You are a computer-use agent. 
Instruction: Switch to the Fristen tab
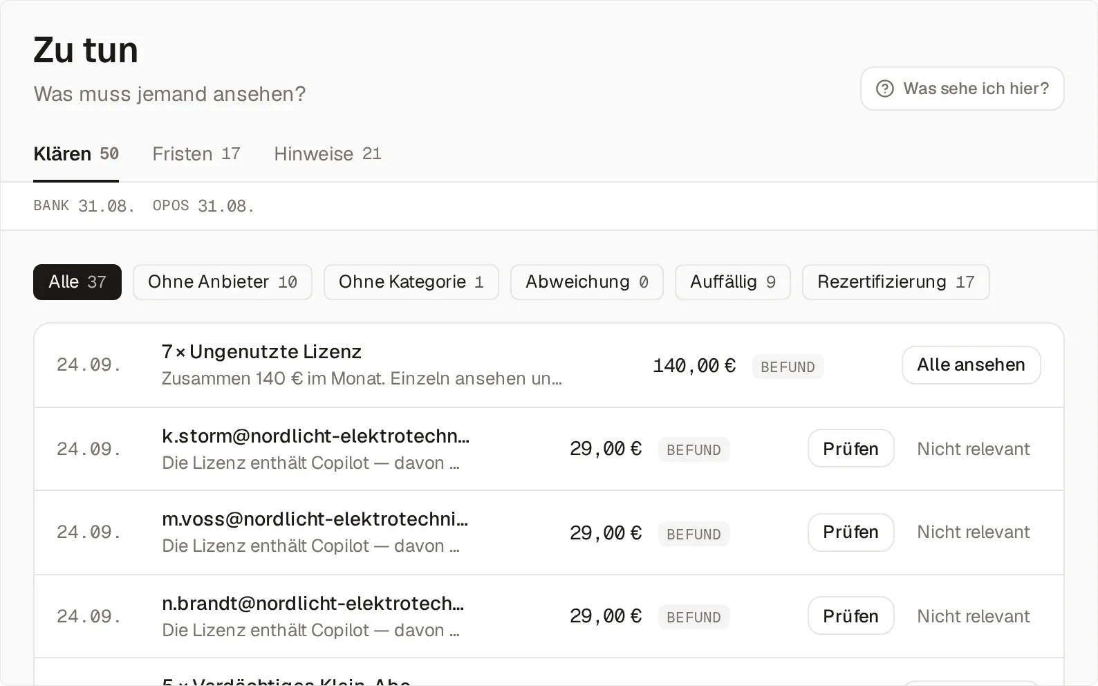click(x=196, y=154)
